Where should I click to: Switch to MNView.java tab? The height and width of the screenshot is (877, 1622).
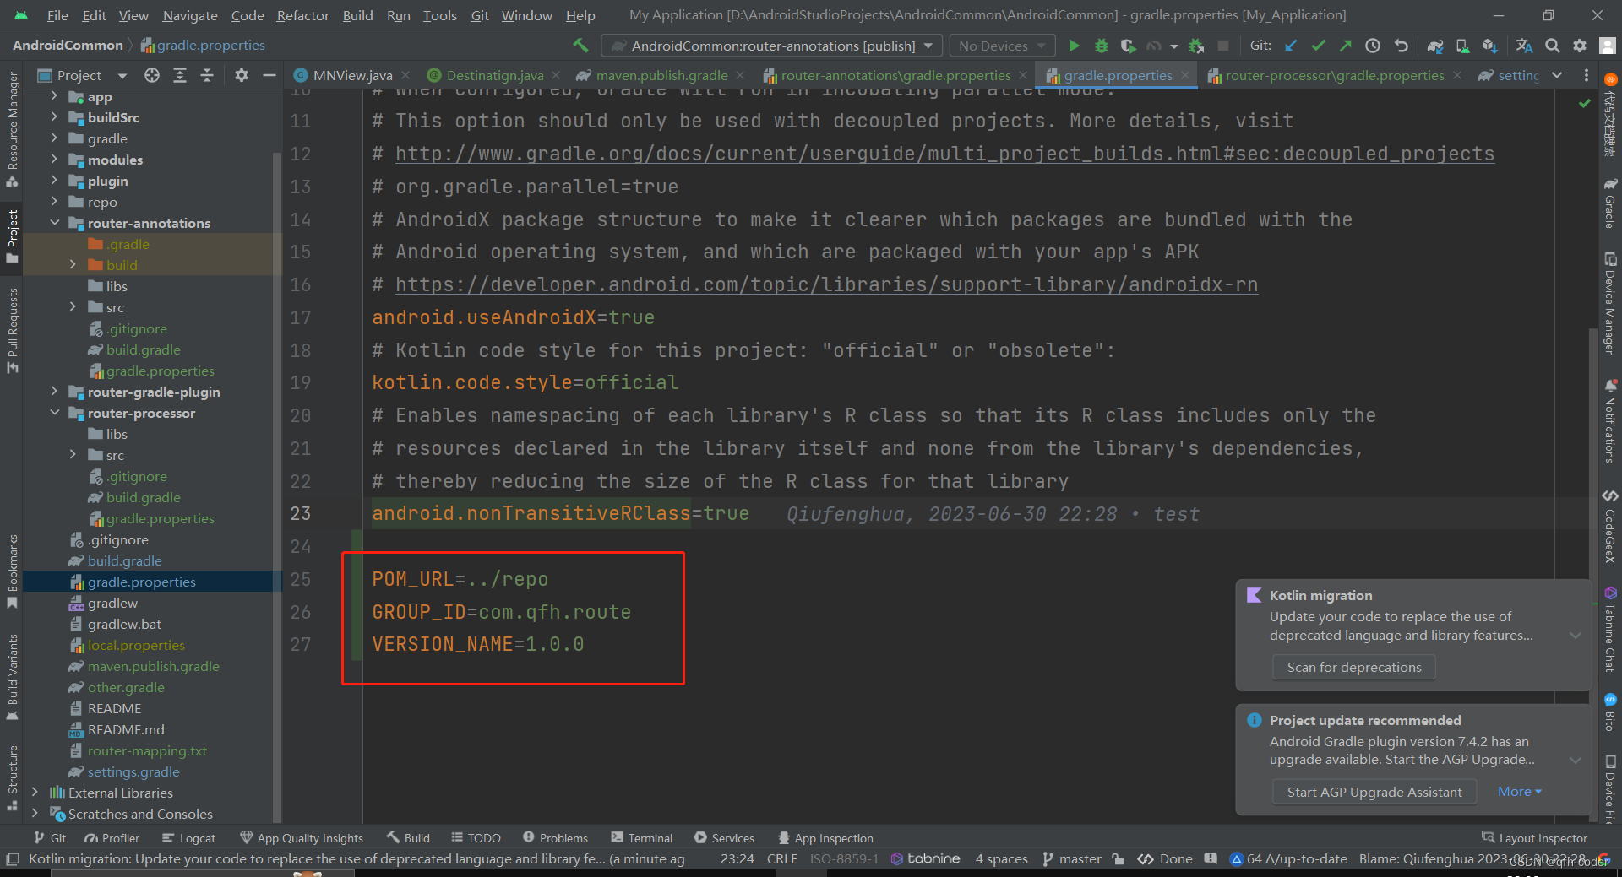pyautogui.click(x=352, y=75)
